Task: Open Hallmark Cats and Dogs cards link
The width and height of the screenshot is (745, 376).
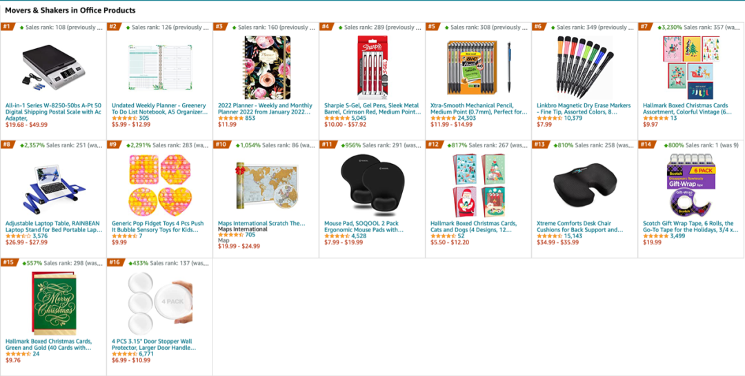Action: pos(473,227)
